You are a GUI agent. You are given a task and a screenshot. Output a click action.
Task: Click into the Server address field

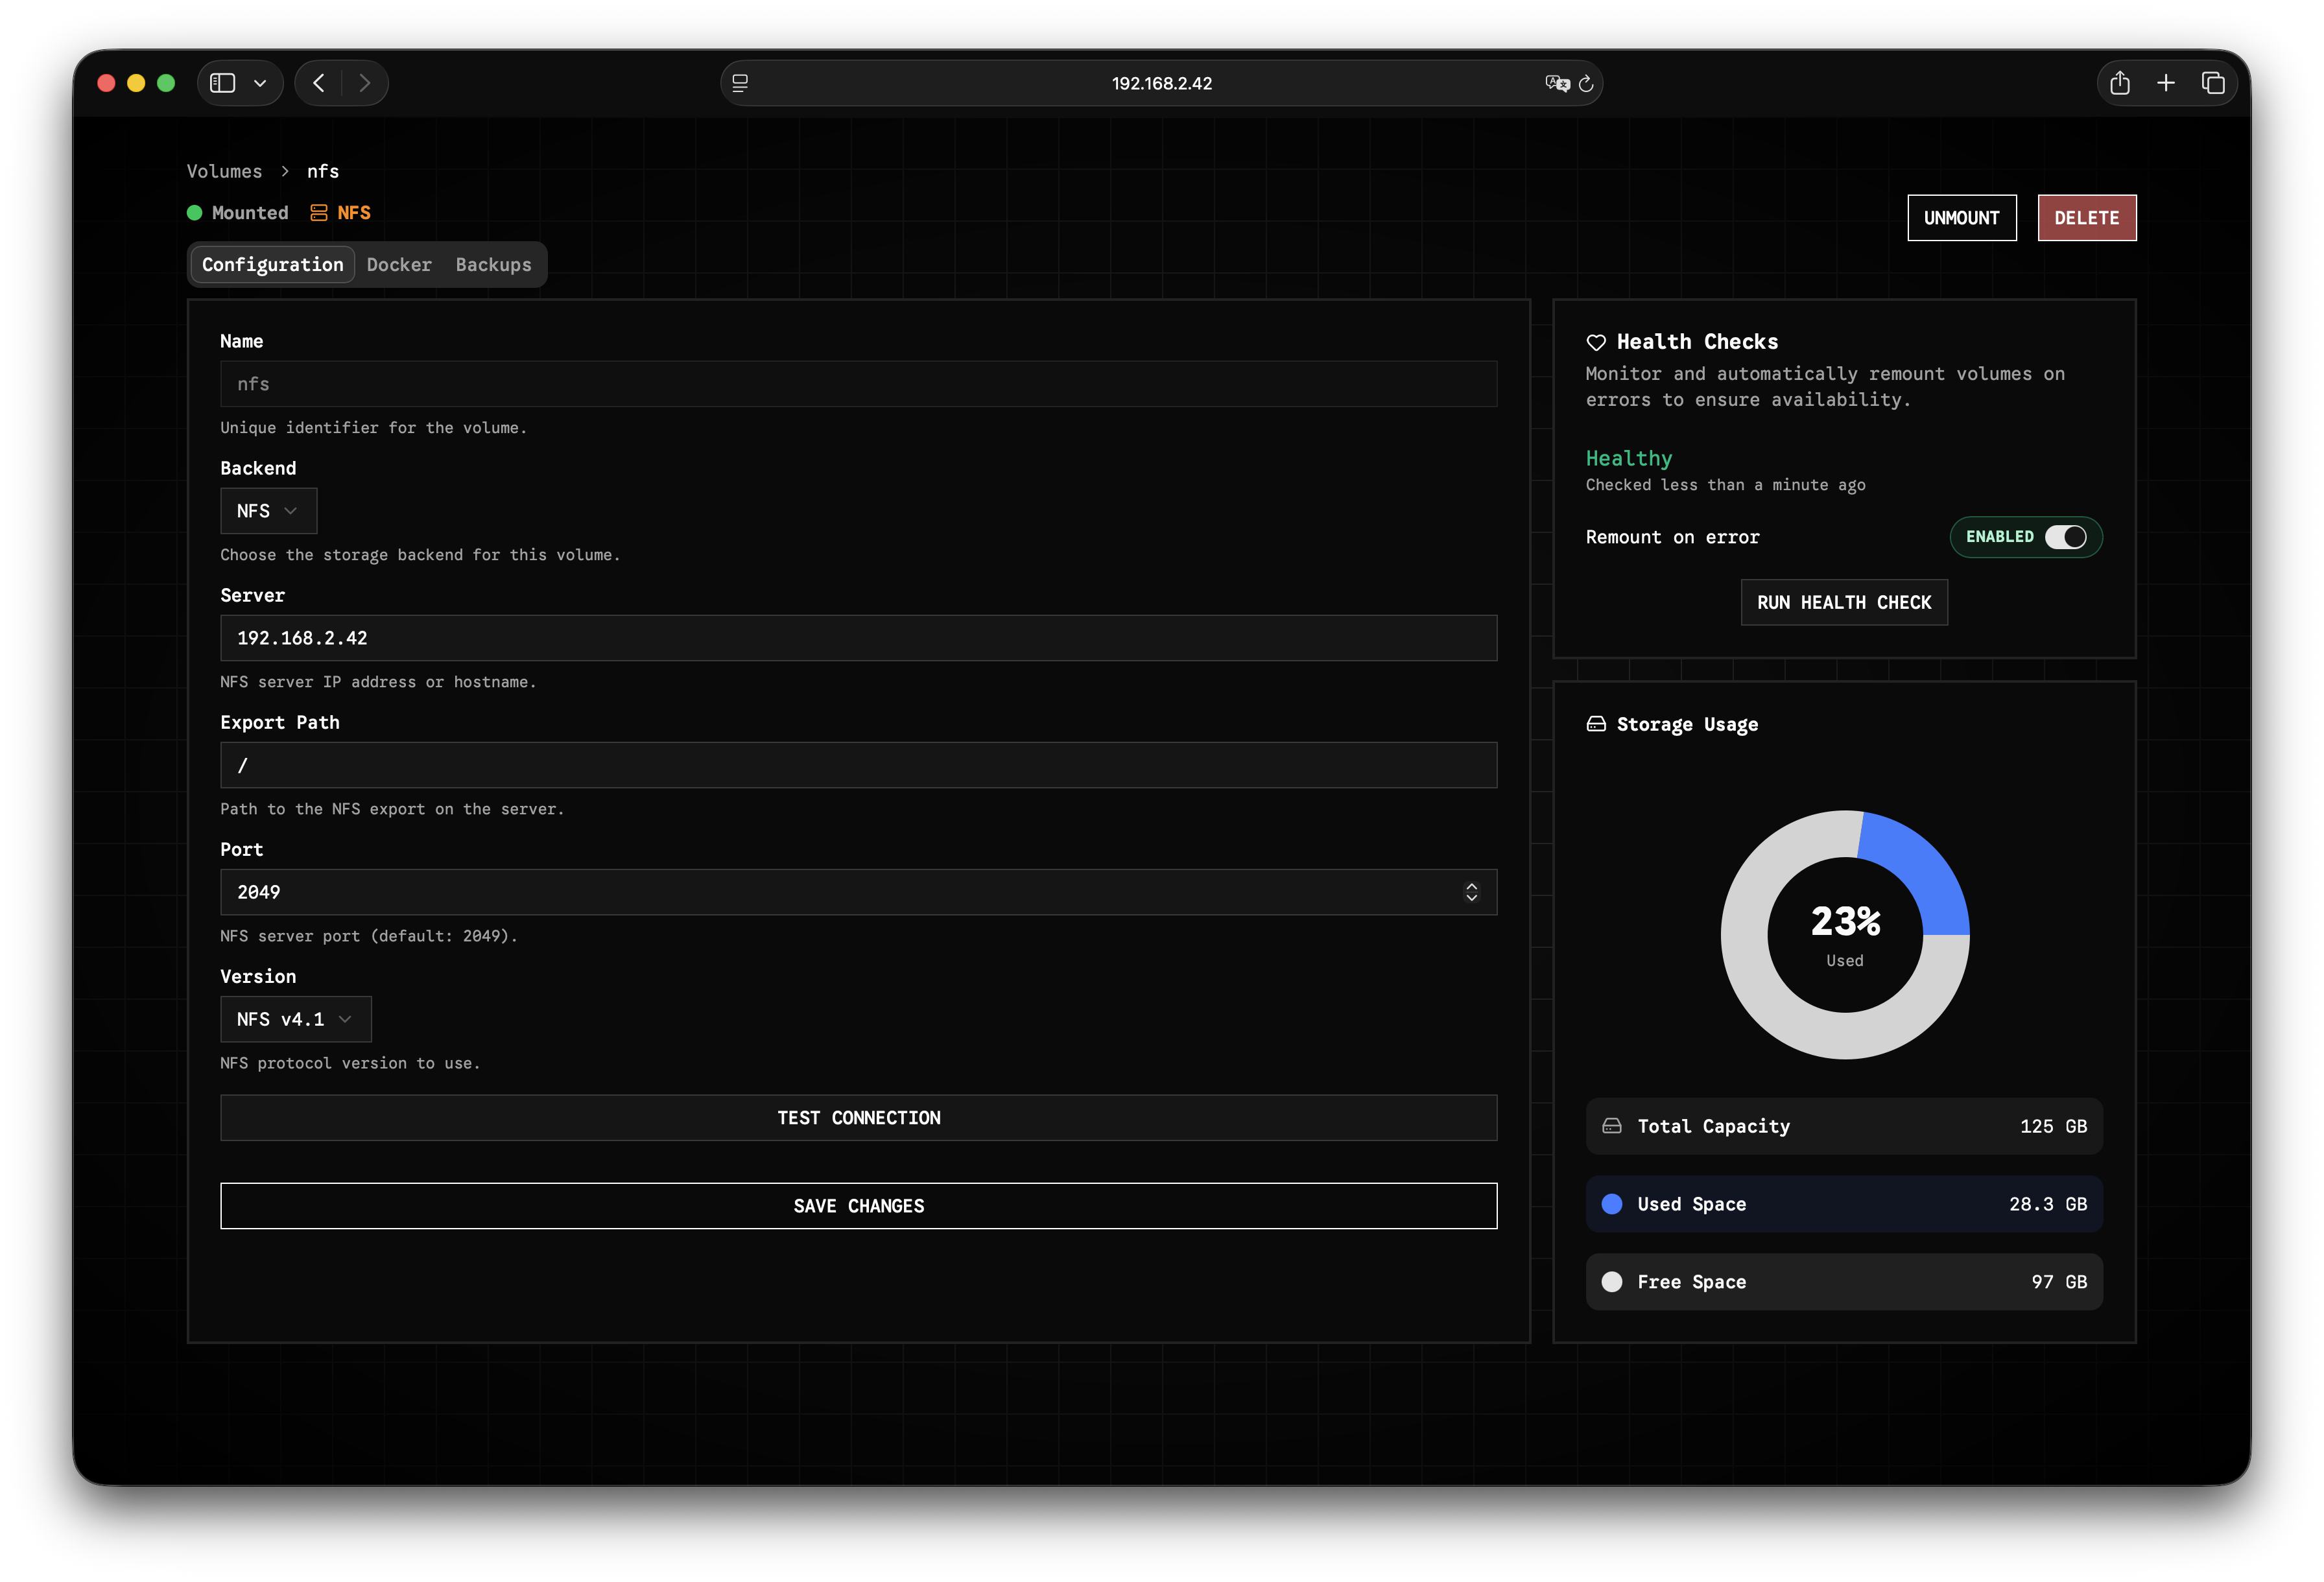point(858,638)
